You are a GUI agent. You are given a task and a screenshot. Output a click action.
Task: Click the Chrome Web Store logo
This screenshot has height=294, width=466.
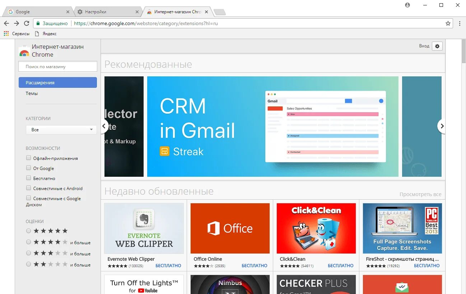(x=24, y=52)
